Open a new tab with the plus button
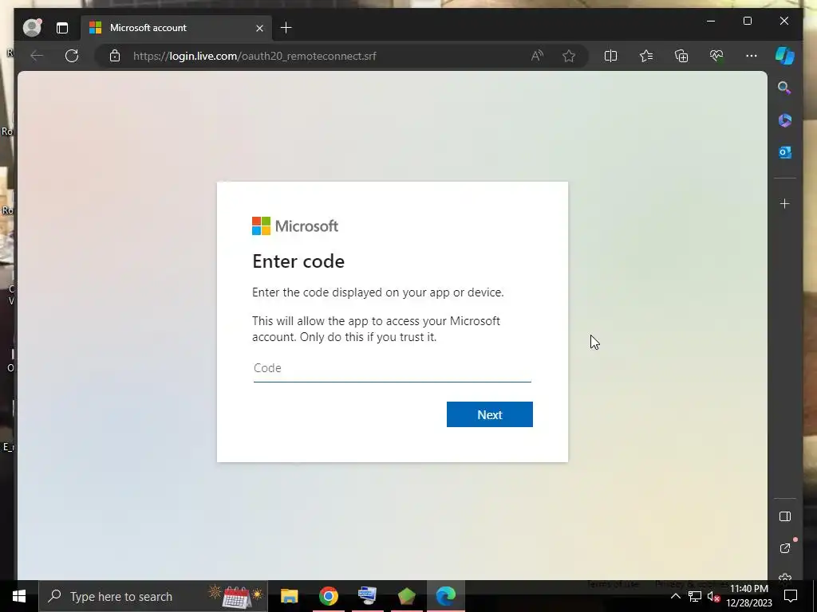This screenshot has height=612, width=817. [286, 28]
